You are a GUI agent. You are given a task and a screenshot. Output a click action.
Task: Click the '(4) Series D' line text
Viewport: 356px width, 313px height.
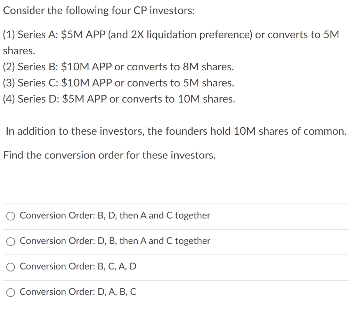(31, 99)
